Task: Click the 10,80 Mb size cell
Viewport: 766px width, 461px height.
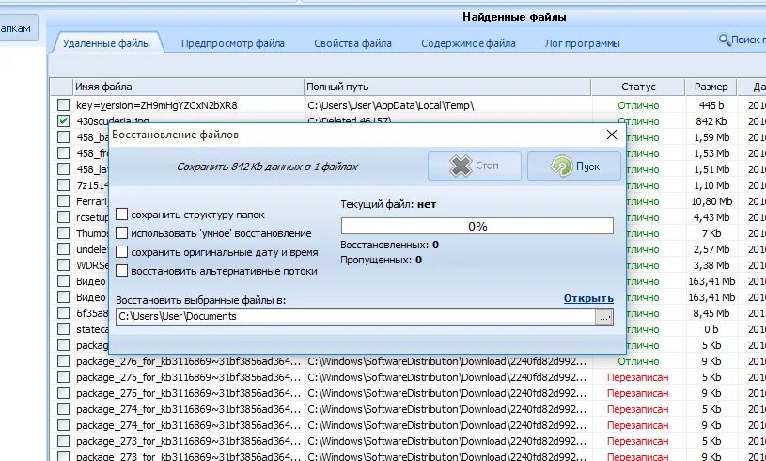Action: click(x=711, y=201)
